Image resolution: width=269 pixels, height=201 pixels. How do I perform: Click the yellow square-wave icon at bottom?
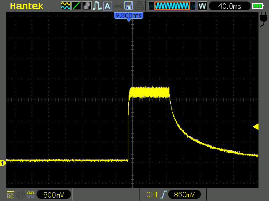31,195
